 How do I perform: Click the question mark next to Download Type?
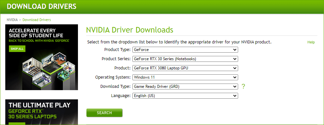click(243, 87)
